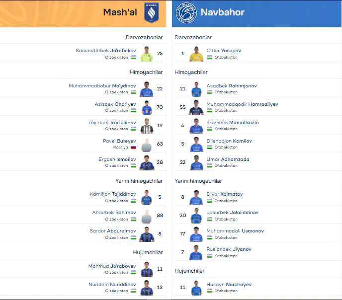Open Husayn Norchayev player page
This screenshot has width=342, height=300.
point(229,285)
